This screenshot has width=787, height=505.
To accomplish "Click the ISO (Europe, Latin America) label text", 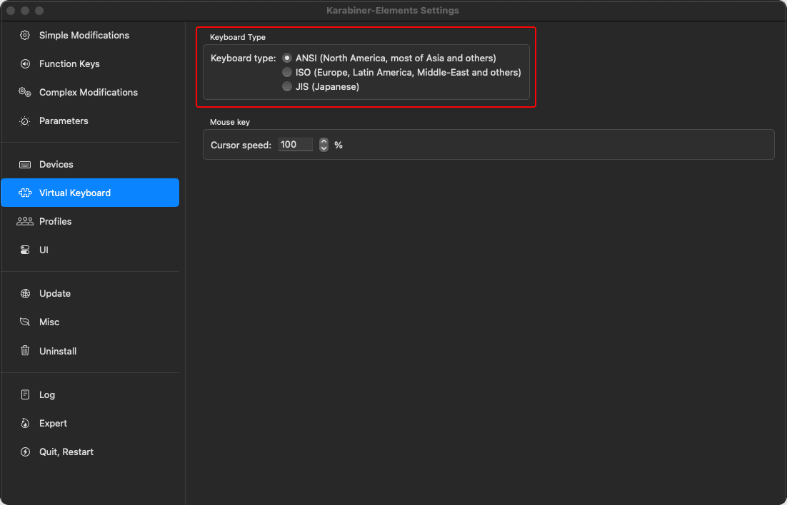I will pyautogui.click(x=408, y=72).
